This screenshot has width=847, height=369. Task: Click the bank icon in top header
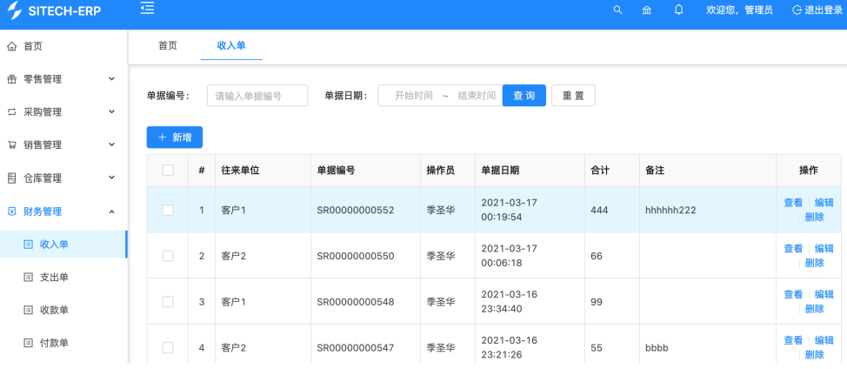click(646, 10)
